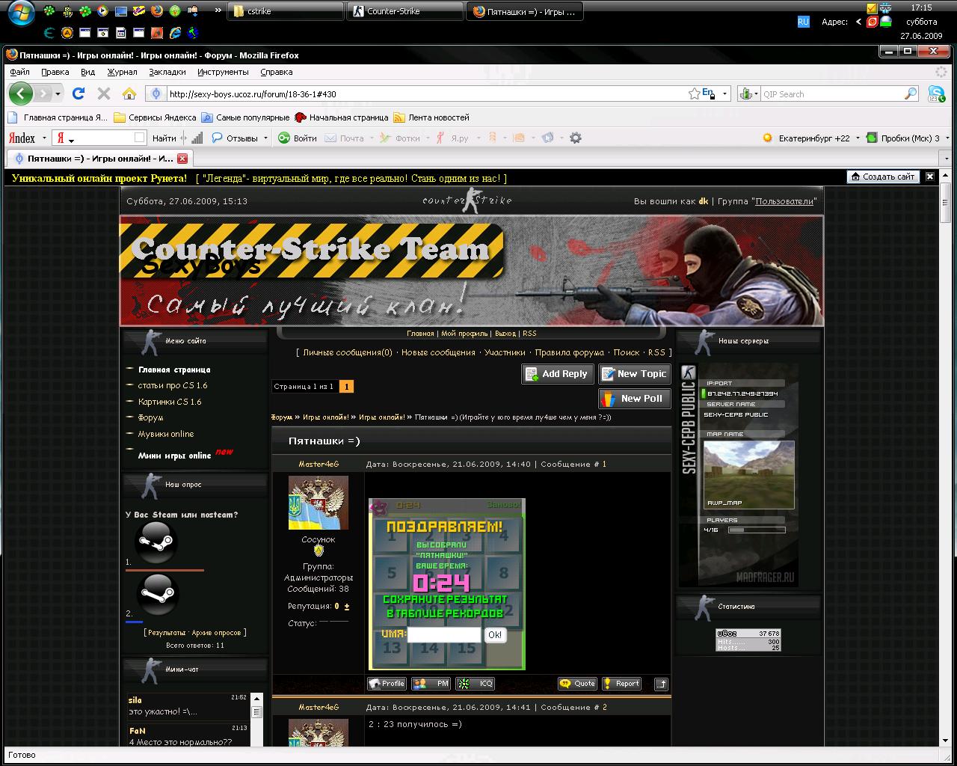The image size is (957, 766).
Task: Tick the checkbox in the Yandex search field
Action: 139,138
